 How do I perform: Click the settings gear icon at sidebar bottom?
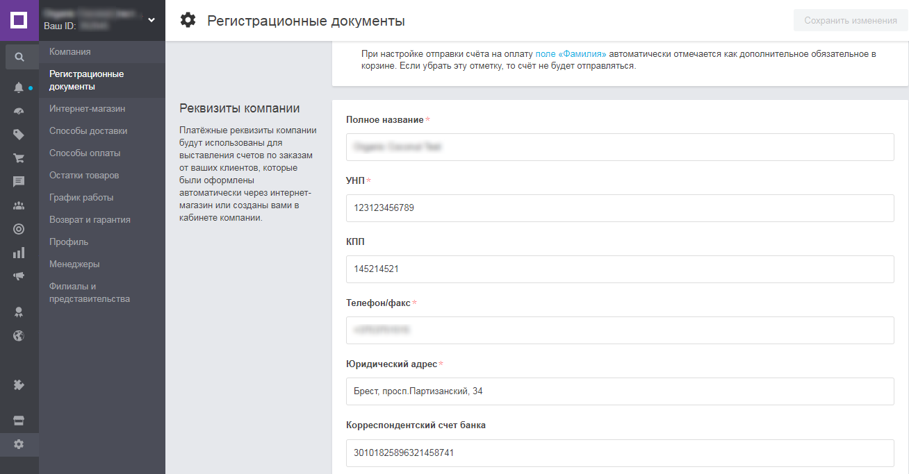coord(19,444)
